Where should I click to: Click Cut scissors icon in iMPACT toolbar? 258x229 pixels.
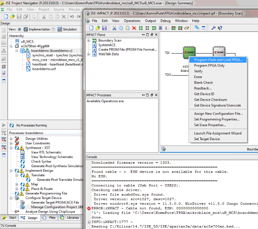pyautogui.click(x=114, y=28)
